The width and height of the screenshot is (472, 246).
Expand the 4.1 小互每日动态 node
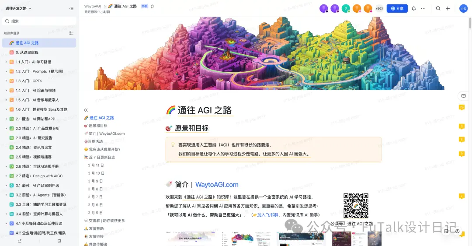[6, 223]
